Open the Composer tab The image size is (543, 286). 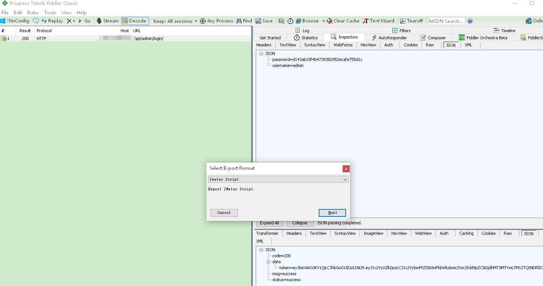point(433,38)
